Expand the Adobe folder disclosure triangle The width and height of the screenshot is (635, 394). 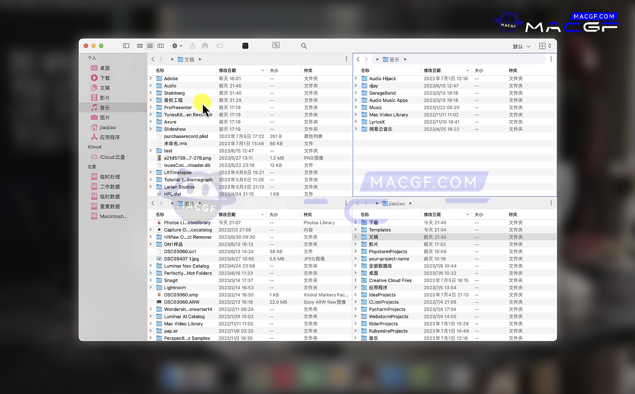coord(151,78)
